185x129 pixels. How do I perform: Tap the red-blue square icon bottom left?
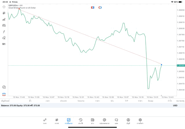[x=4, y=94]
